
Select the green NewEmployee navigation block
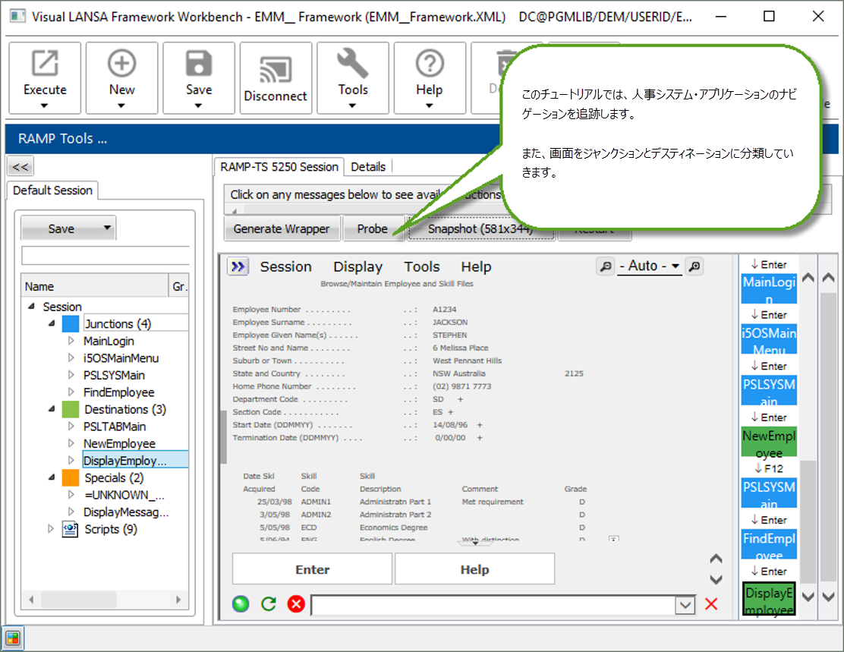pos(769,442)
